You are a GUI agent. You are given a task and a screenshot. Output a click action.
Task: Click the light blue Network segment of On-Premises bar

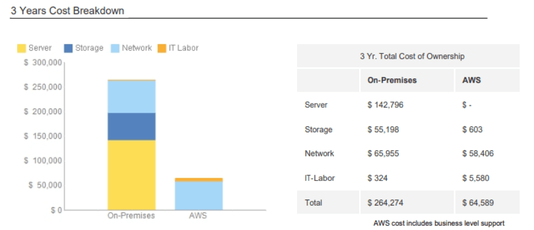coord(131,97)
